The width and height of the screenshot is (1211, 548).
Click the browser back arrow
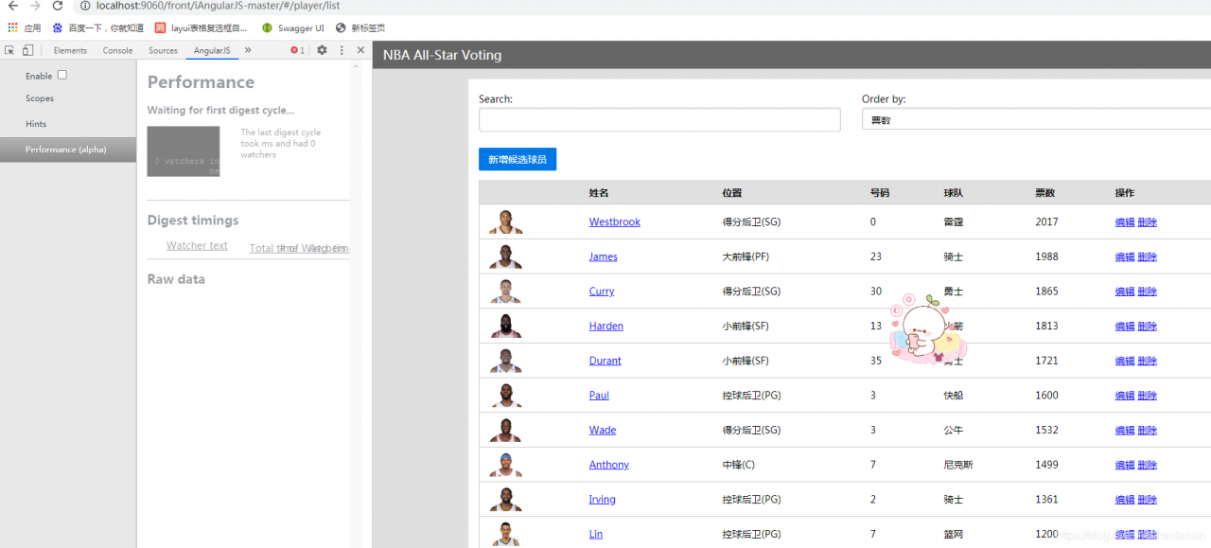click(x=12, y=6)
